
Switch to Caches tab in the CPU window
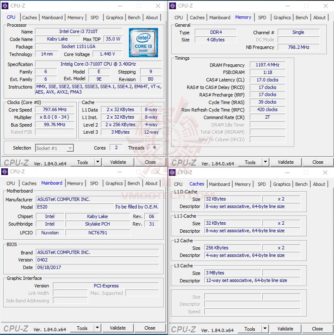click(x=30, y=18)
